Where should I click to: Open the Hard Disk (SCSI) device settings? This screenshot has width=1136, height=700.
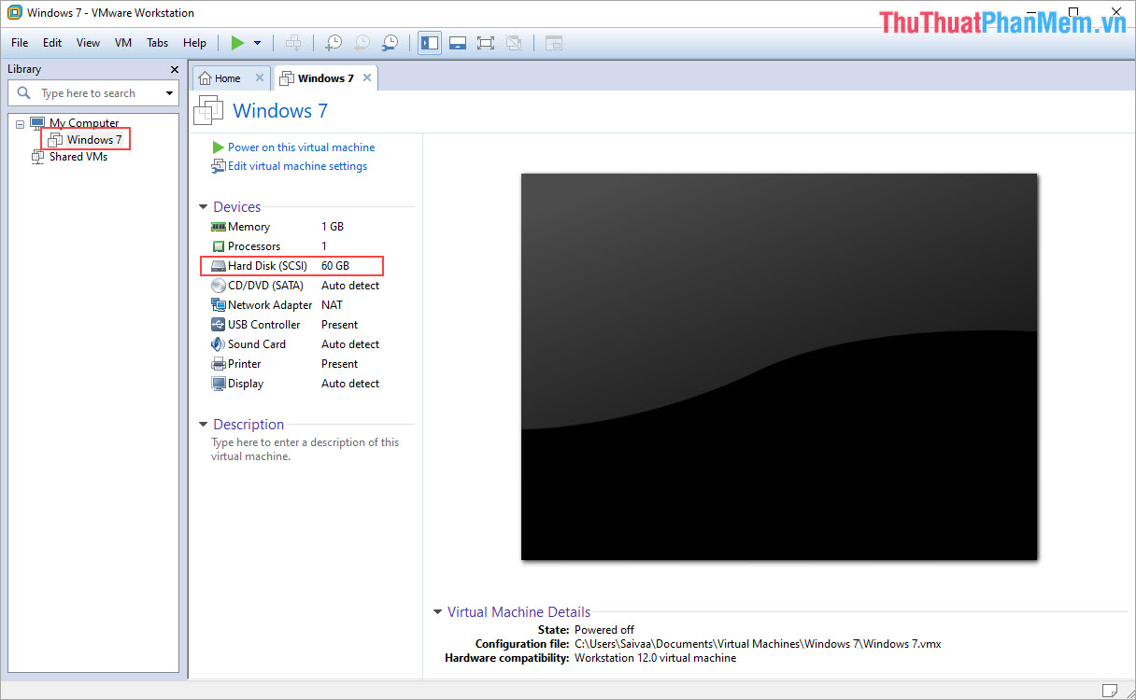[265, 265]
